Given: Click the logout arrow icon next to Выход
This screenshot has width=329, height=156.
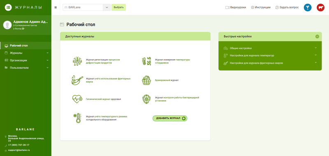Looking at the screenshot, I should pyautogui.click(x=23, y=29).
